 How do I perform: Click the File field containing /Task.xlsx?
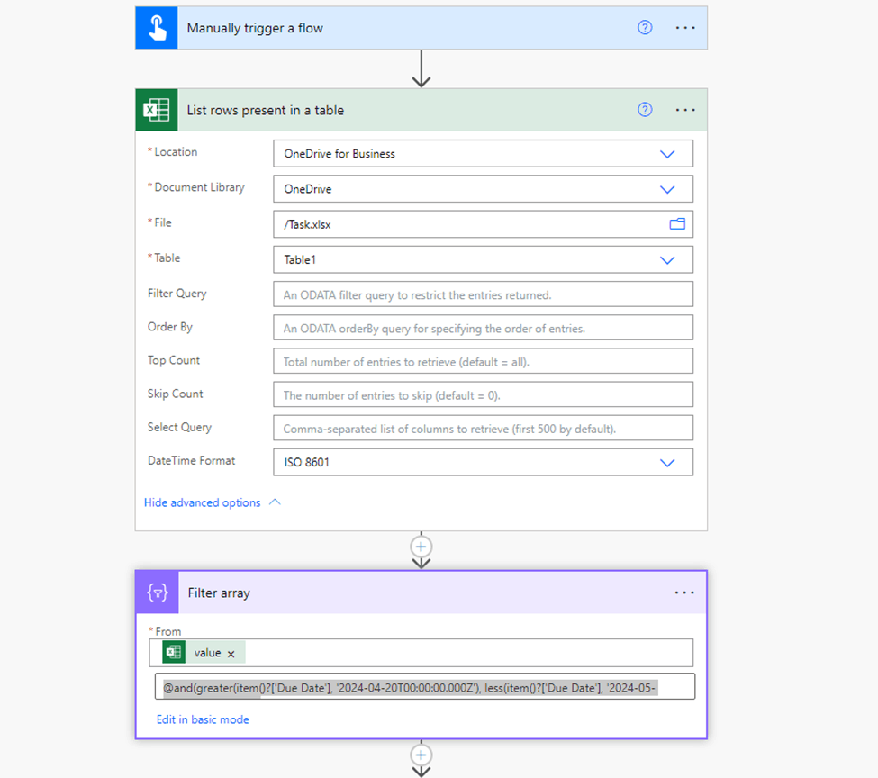point(483,224)
